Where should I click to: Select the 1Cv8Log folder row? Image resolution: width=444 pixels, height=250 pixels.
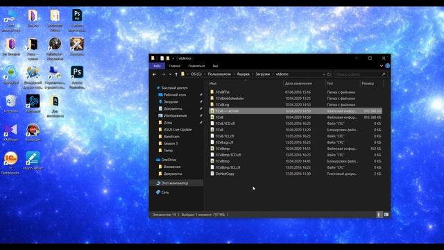point(296,105)
